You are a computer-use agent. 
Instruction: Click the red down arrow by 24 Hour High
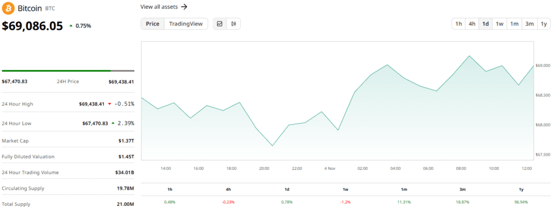pyautogui.click(x=109, y=104)
